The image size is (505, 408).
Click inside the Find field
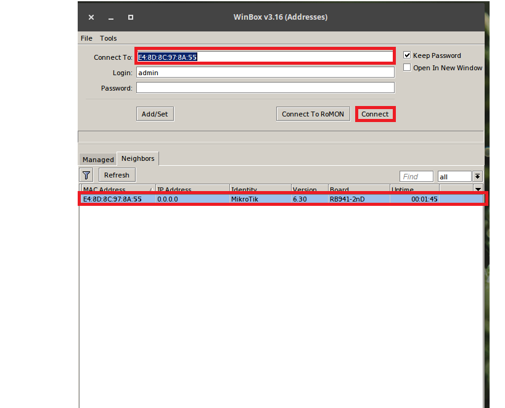tap(416, 176)
